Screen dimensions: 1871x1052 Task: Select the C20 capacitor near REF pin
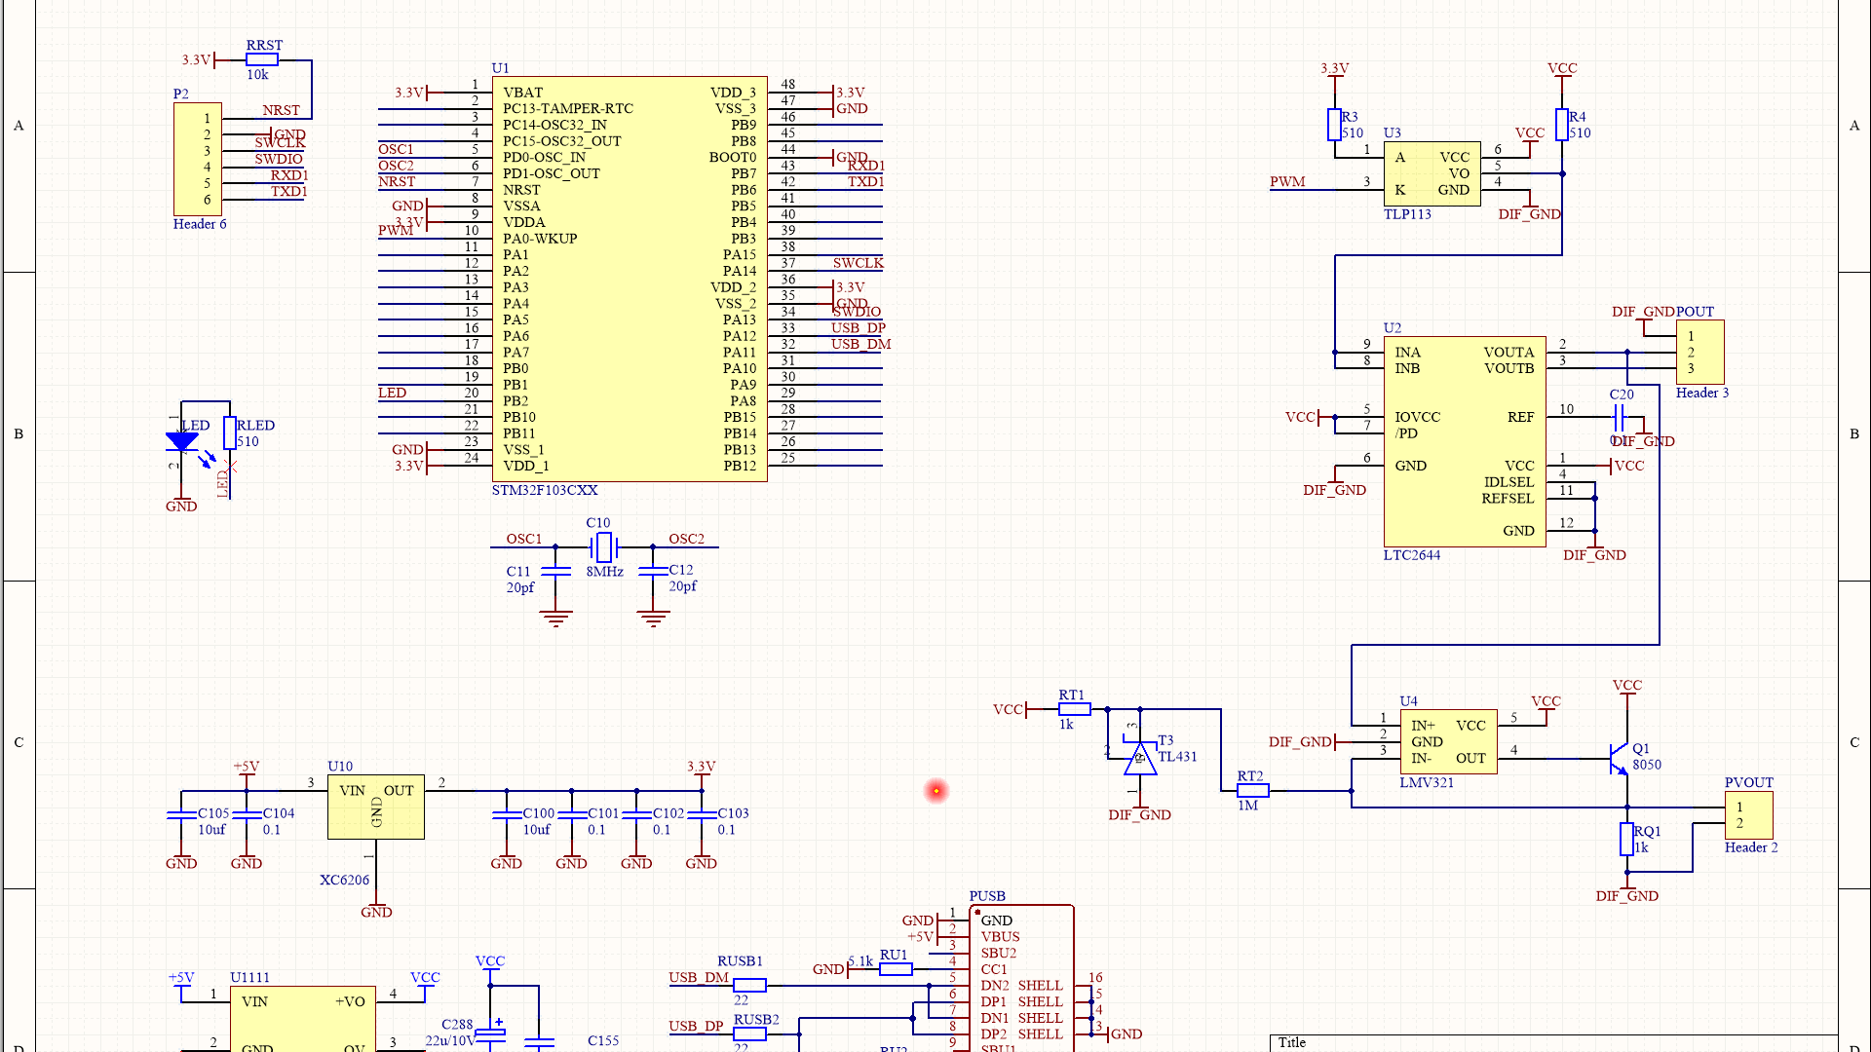1619,417
